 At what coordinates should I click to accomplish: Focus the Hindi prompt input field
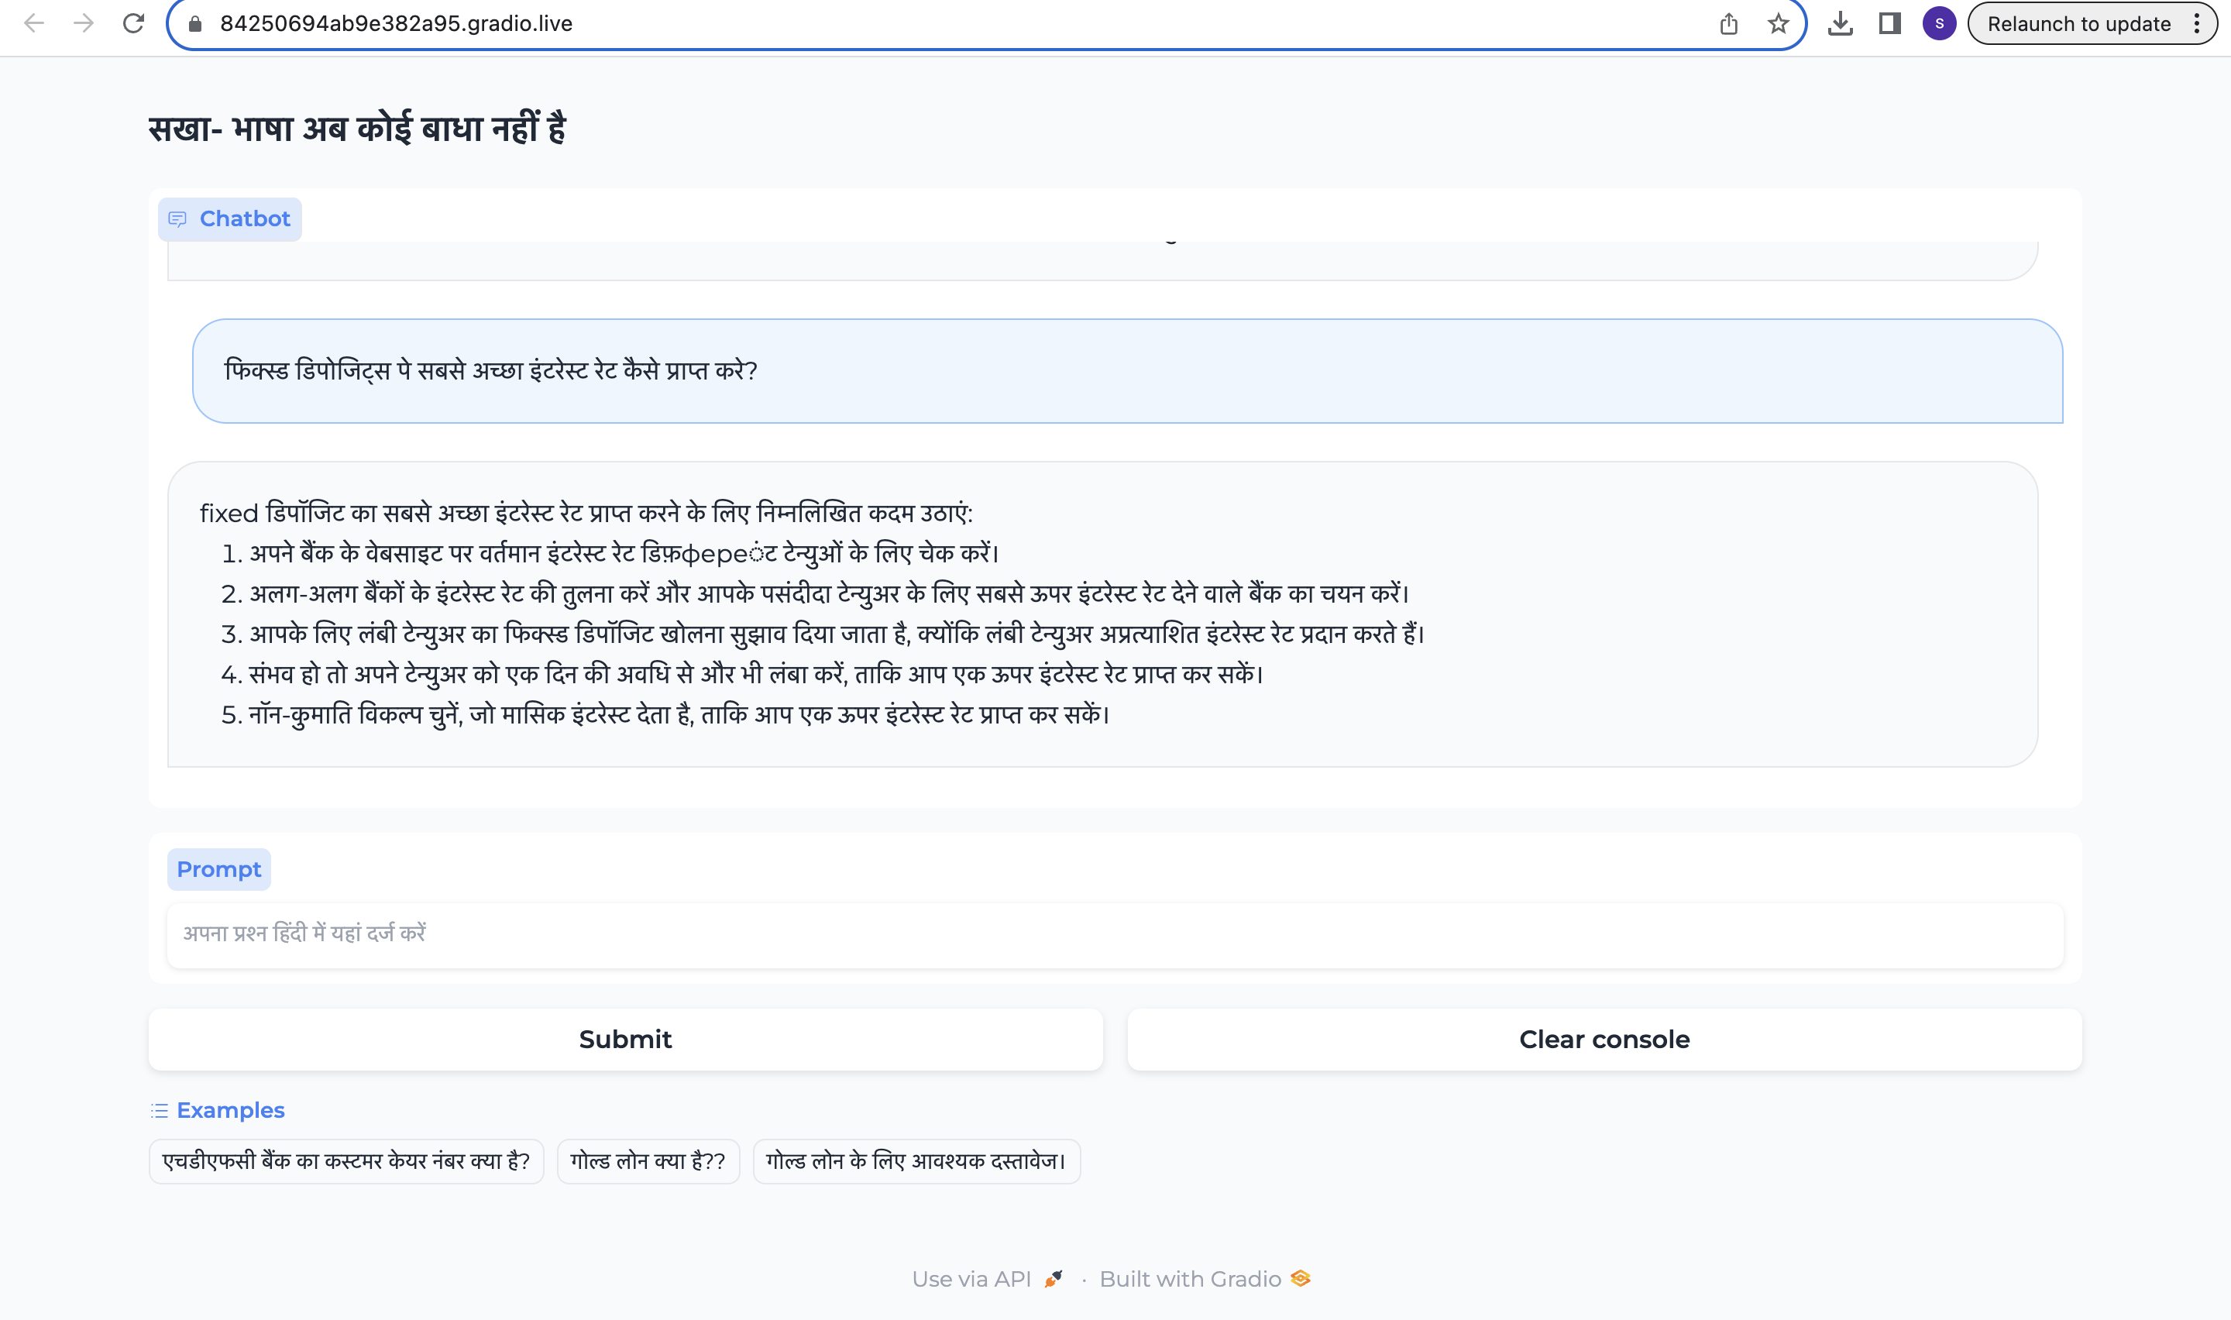click(x=1114, y=934)
